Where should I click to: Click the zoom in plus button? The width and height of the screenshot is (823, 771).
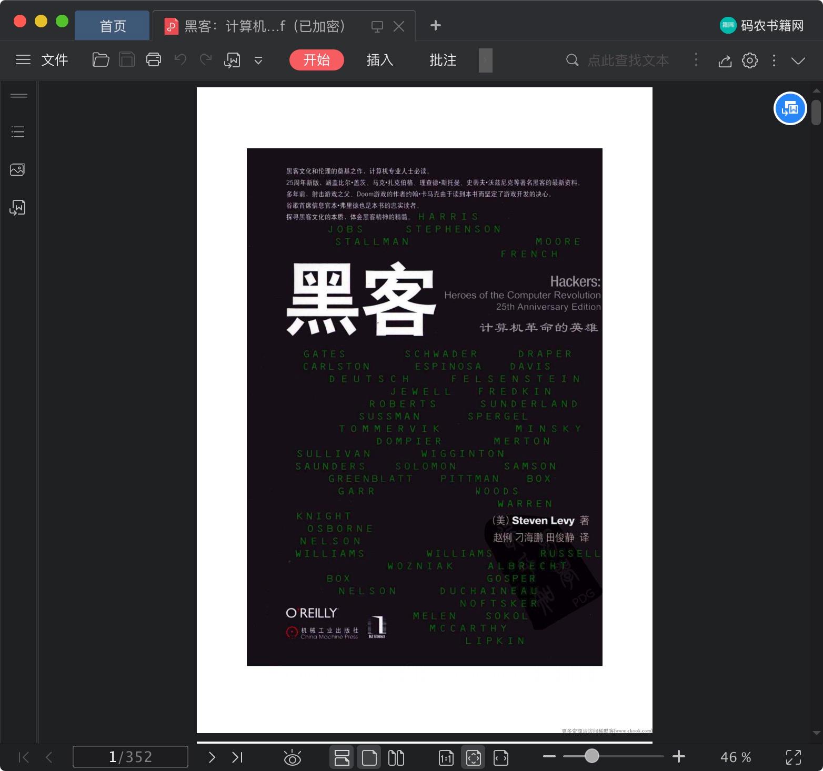pos(679,757)
